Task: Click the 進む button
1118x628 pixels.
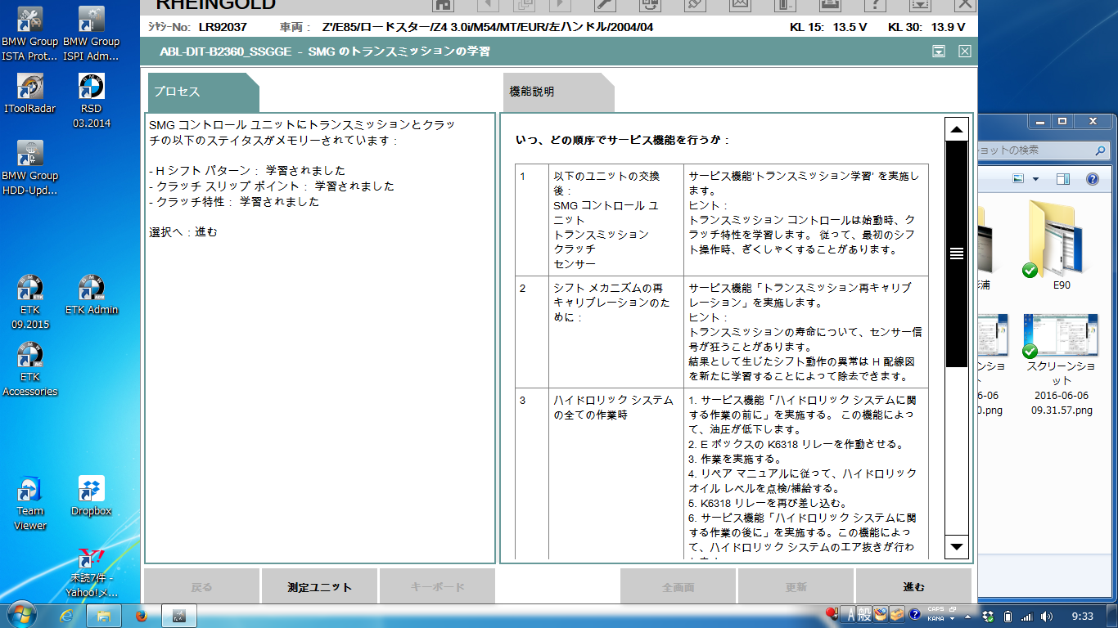Action: pos(913,587)
